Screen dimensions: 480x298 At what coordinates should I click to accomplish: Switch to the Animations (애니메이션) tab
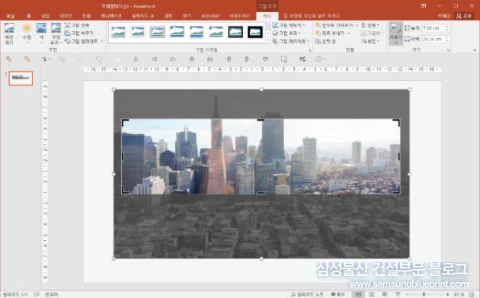click(x=111, y=16)
